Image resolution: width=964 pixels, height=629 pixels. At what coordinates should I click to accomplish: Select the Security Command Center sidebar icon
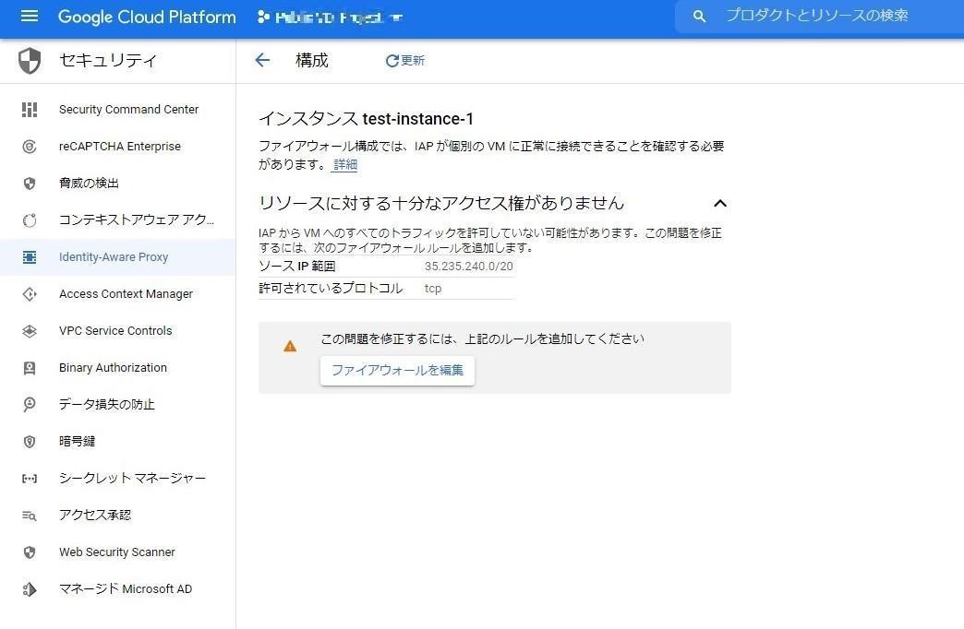(x=29, y=109)
